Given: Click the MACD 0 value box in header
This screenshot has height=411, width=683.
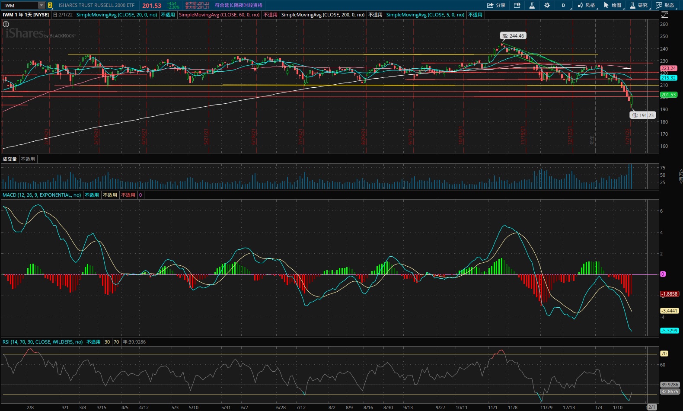Looking at the screenshot, I should pyautogui.click(x=140, y=195).
